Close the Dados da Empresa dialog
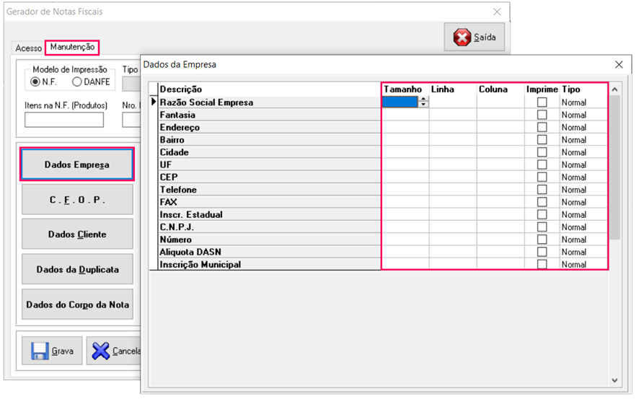 619,65
